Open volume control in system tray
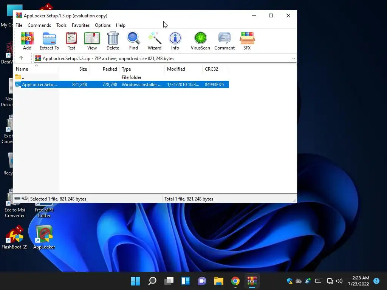 click(339, 281)
